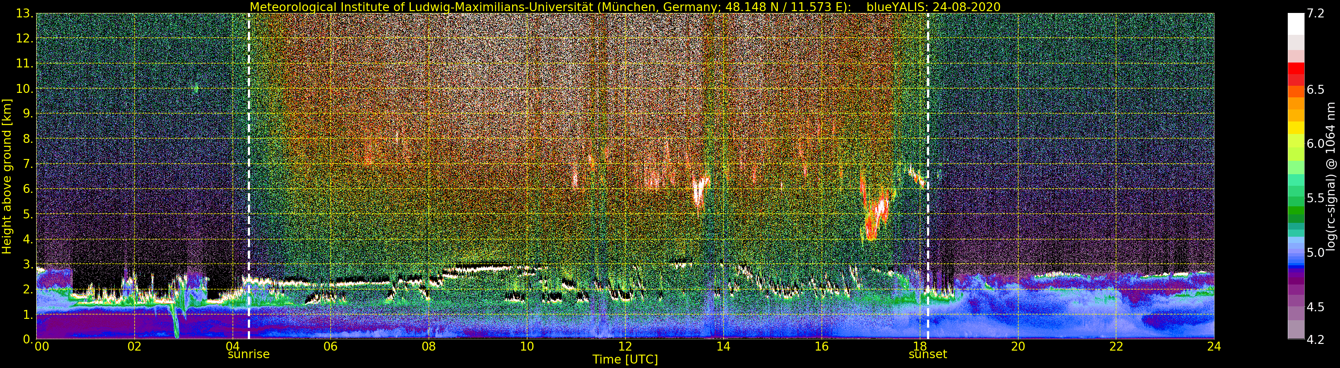Click the height axis tick '6.'

tap(29, 189)
